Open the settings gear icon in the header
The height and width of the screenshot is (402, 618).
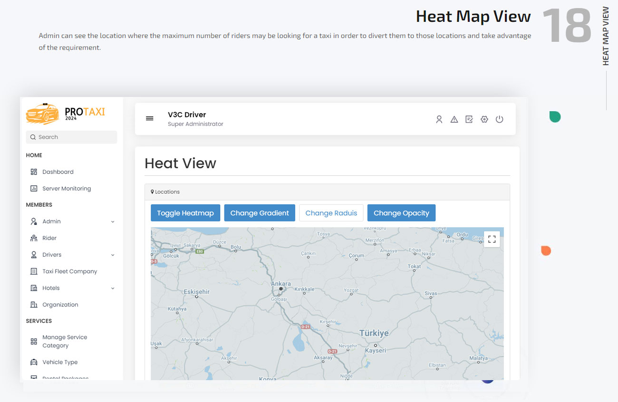click(x=484, y=119)
